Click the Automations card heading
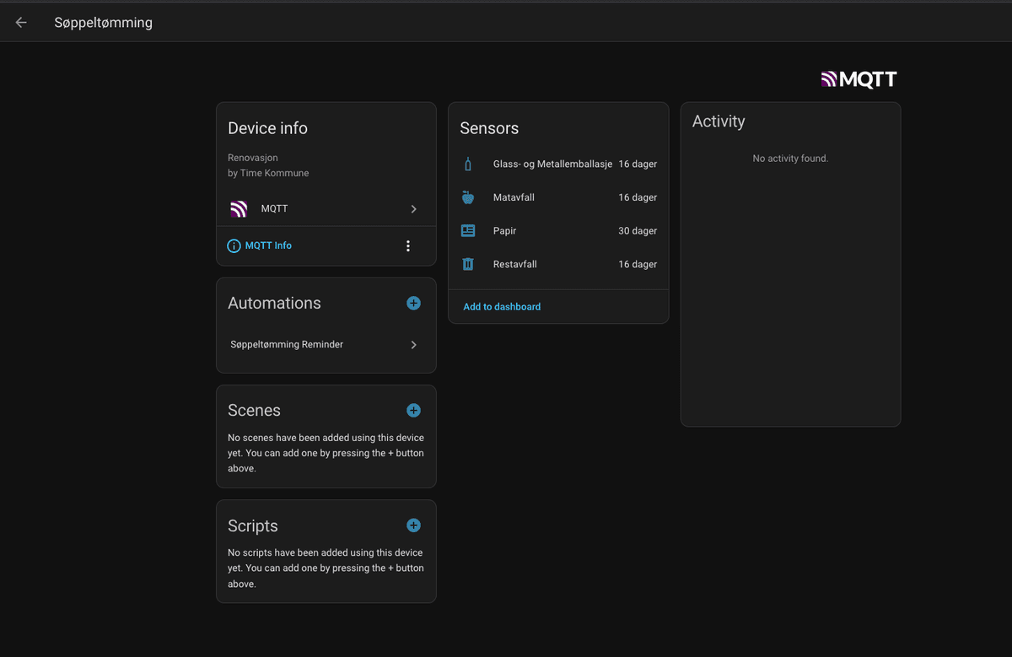Screen dimensions: 1012x657 (274, 303)
